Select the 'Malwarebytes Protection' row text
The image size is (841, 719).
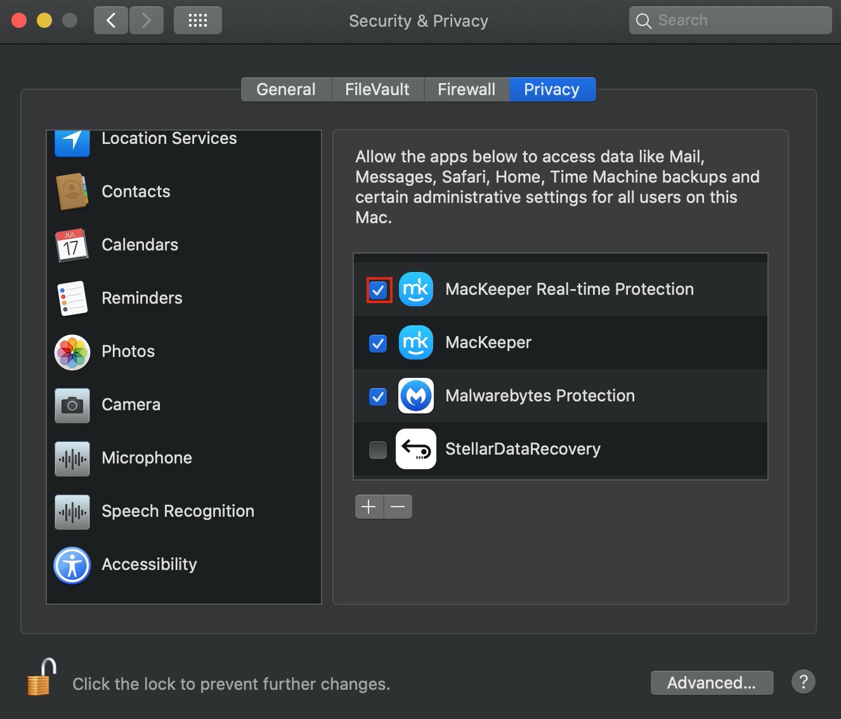pyautogui.click(x=540, y=396)
